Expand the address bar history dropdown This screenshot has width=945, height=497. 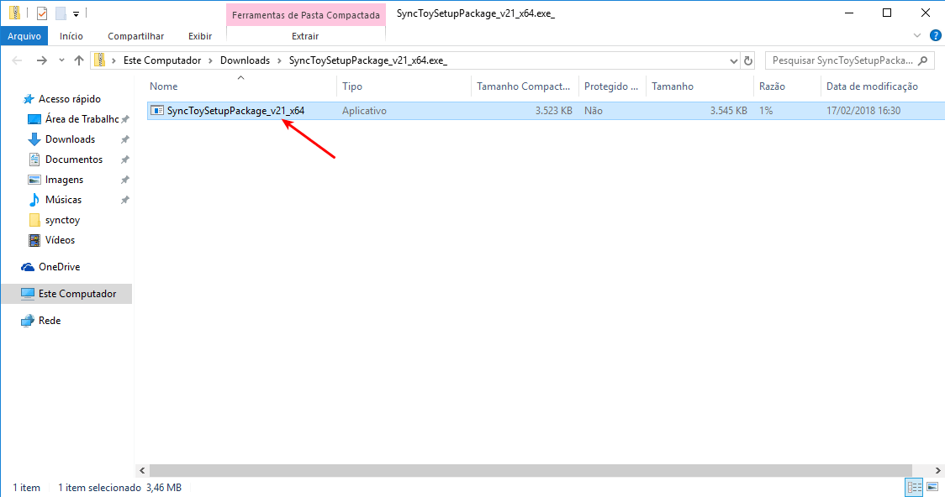click(x=733, y=60)
